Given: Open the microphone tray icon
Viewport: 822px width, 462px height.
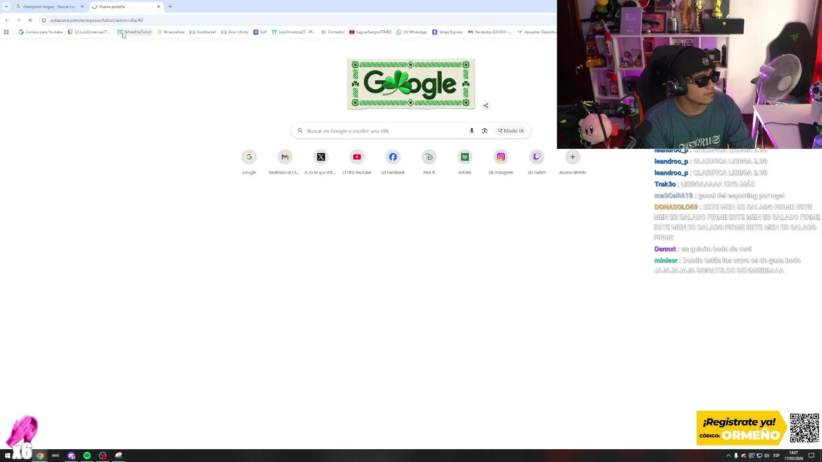Looking at the screenshot, I should [x=736, y=456].
